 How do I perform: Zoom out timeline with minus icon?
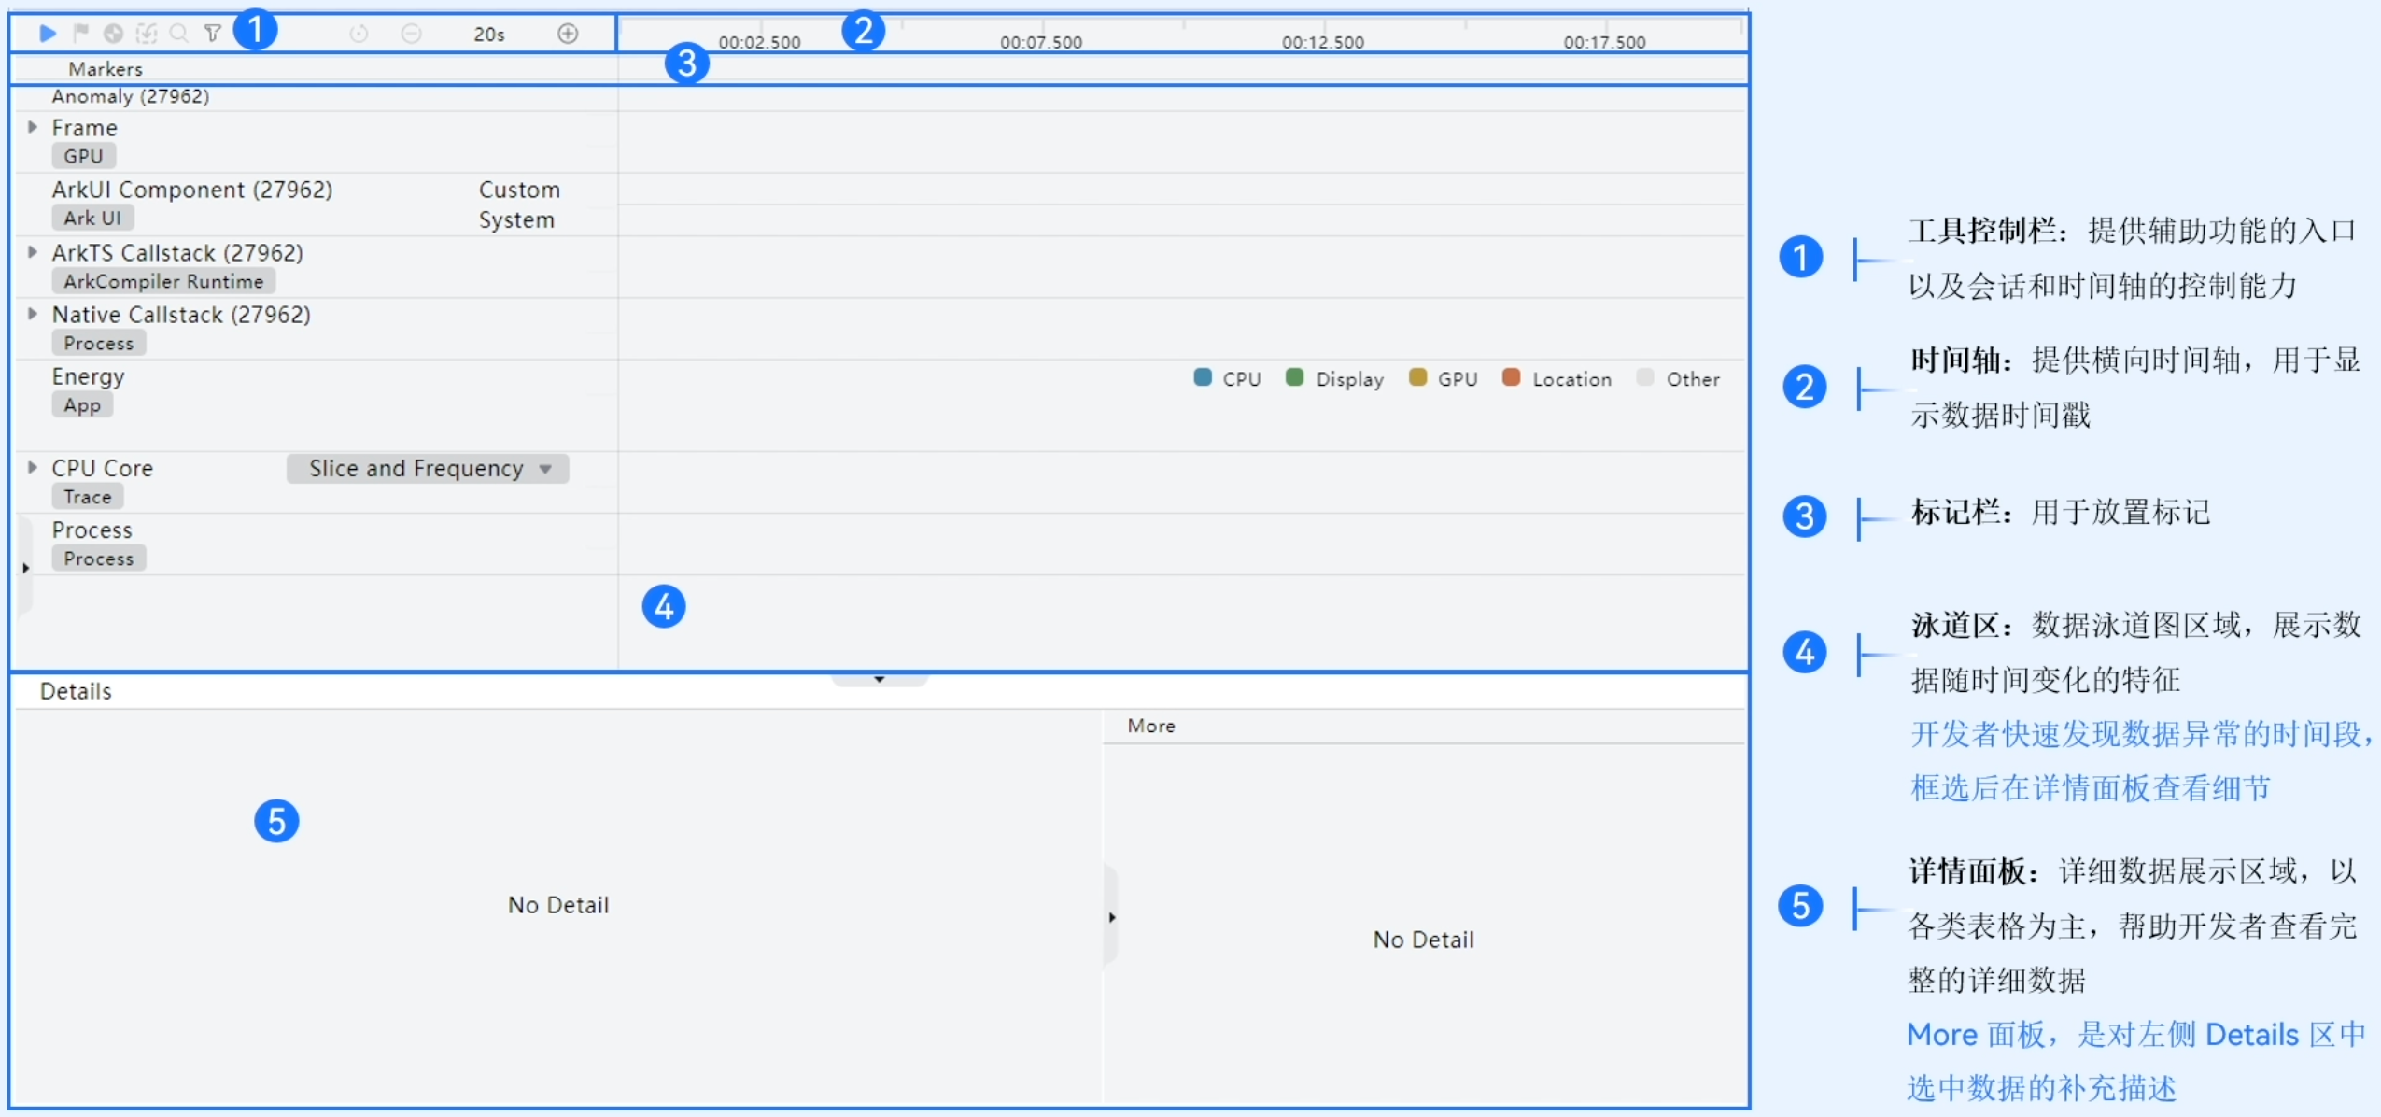pyautogui.click(x=411, y=35)
